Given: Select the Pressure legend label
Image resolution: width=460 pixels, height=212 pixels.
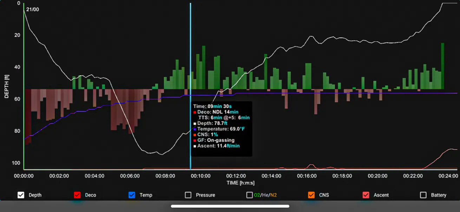Looking at the screenshot, I should coord(205,195).
